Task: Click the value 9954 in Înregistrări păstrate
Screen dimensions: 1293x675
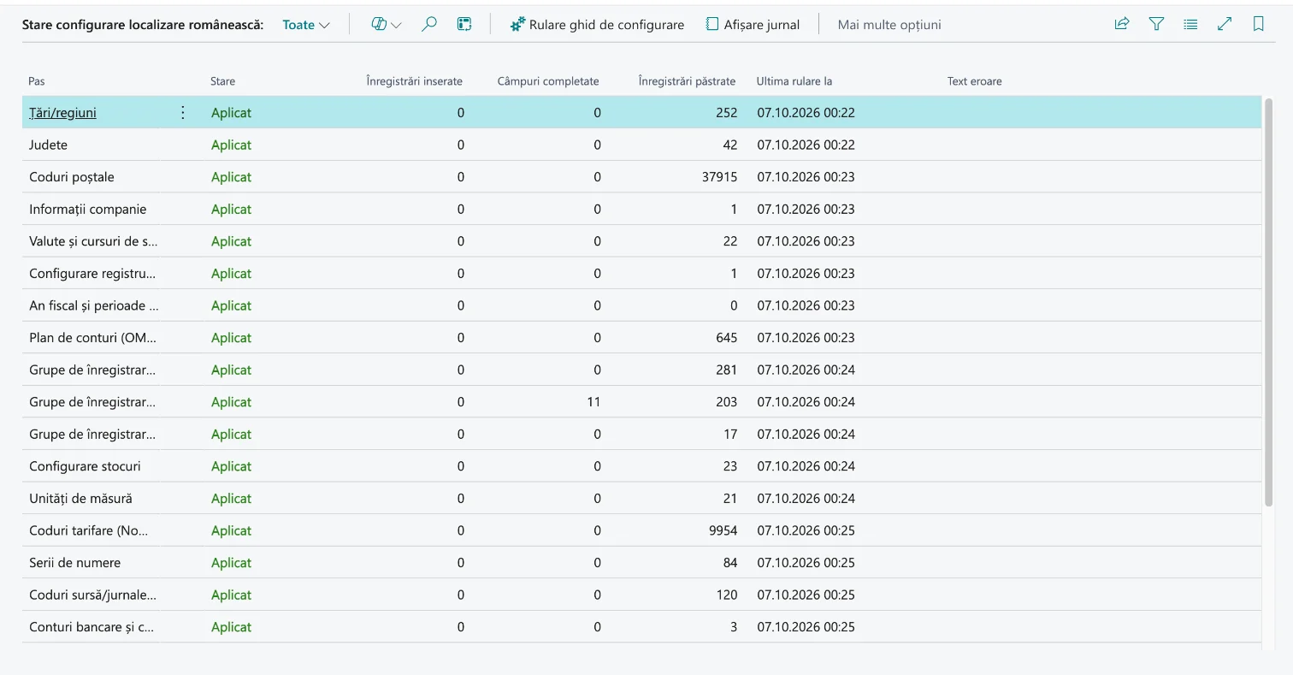Action: 723,530
